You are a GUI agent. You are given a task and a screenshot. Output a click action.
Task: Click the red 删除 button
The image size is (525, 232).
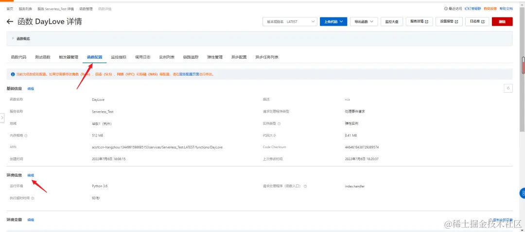502,21
